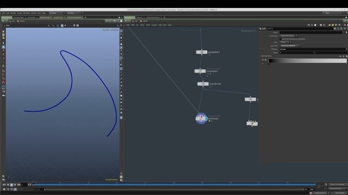Select the pointjitter1 node
348x195 pixels.
[x=202, y=52]
